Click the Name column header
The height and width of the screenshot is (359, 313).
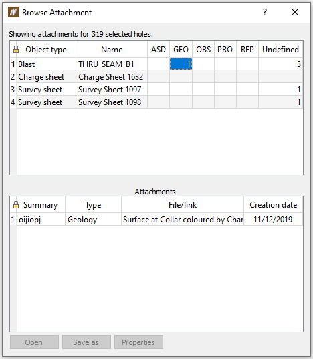click(112, 50)
